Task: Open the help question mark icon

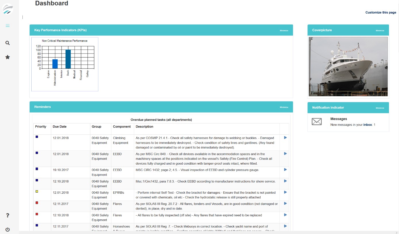Action: click(x=8, y=215)
